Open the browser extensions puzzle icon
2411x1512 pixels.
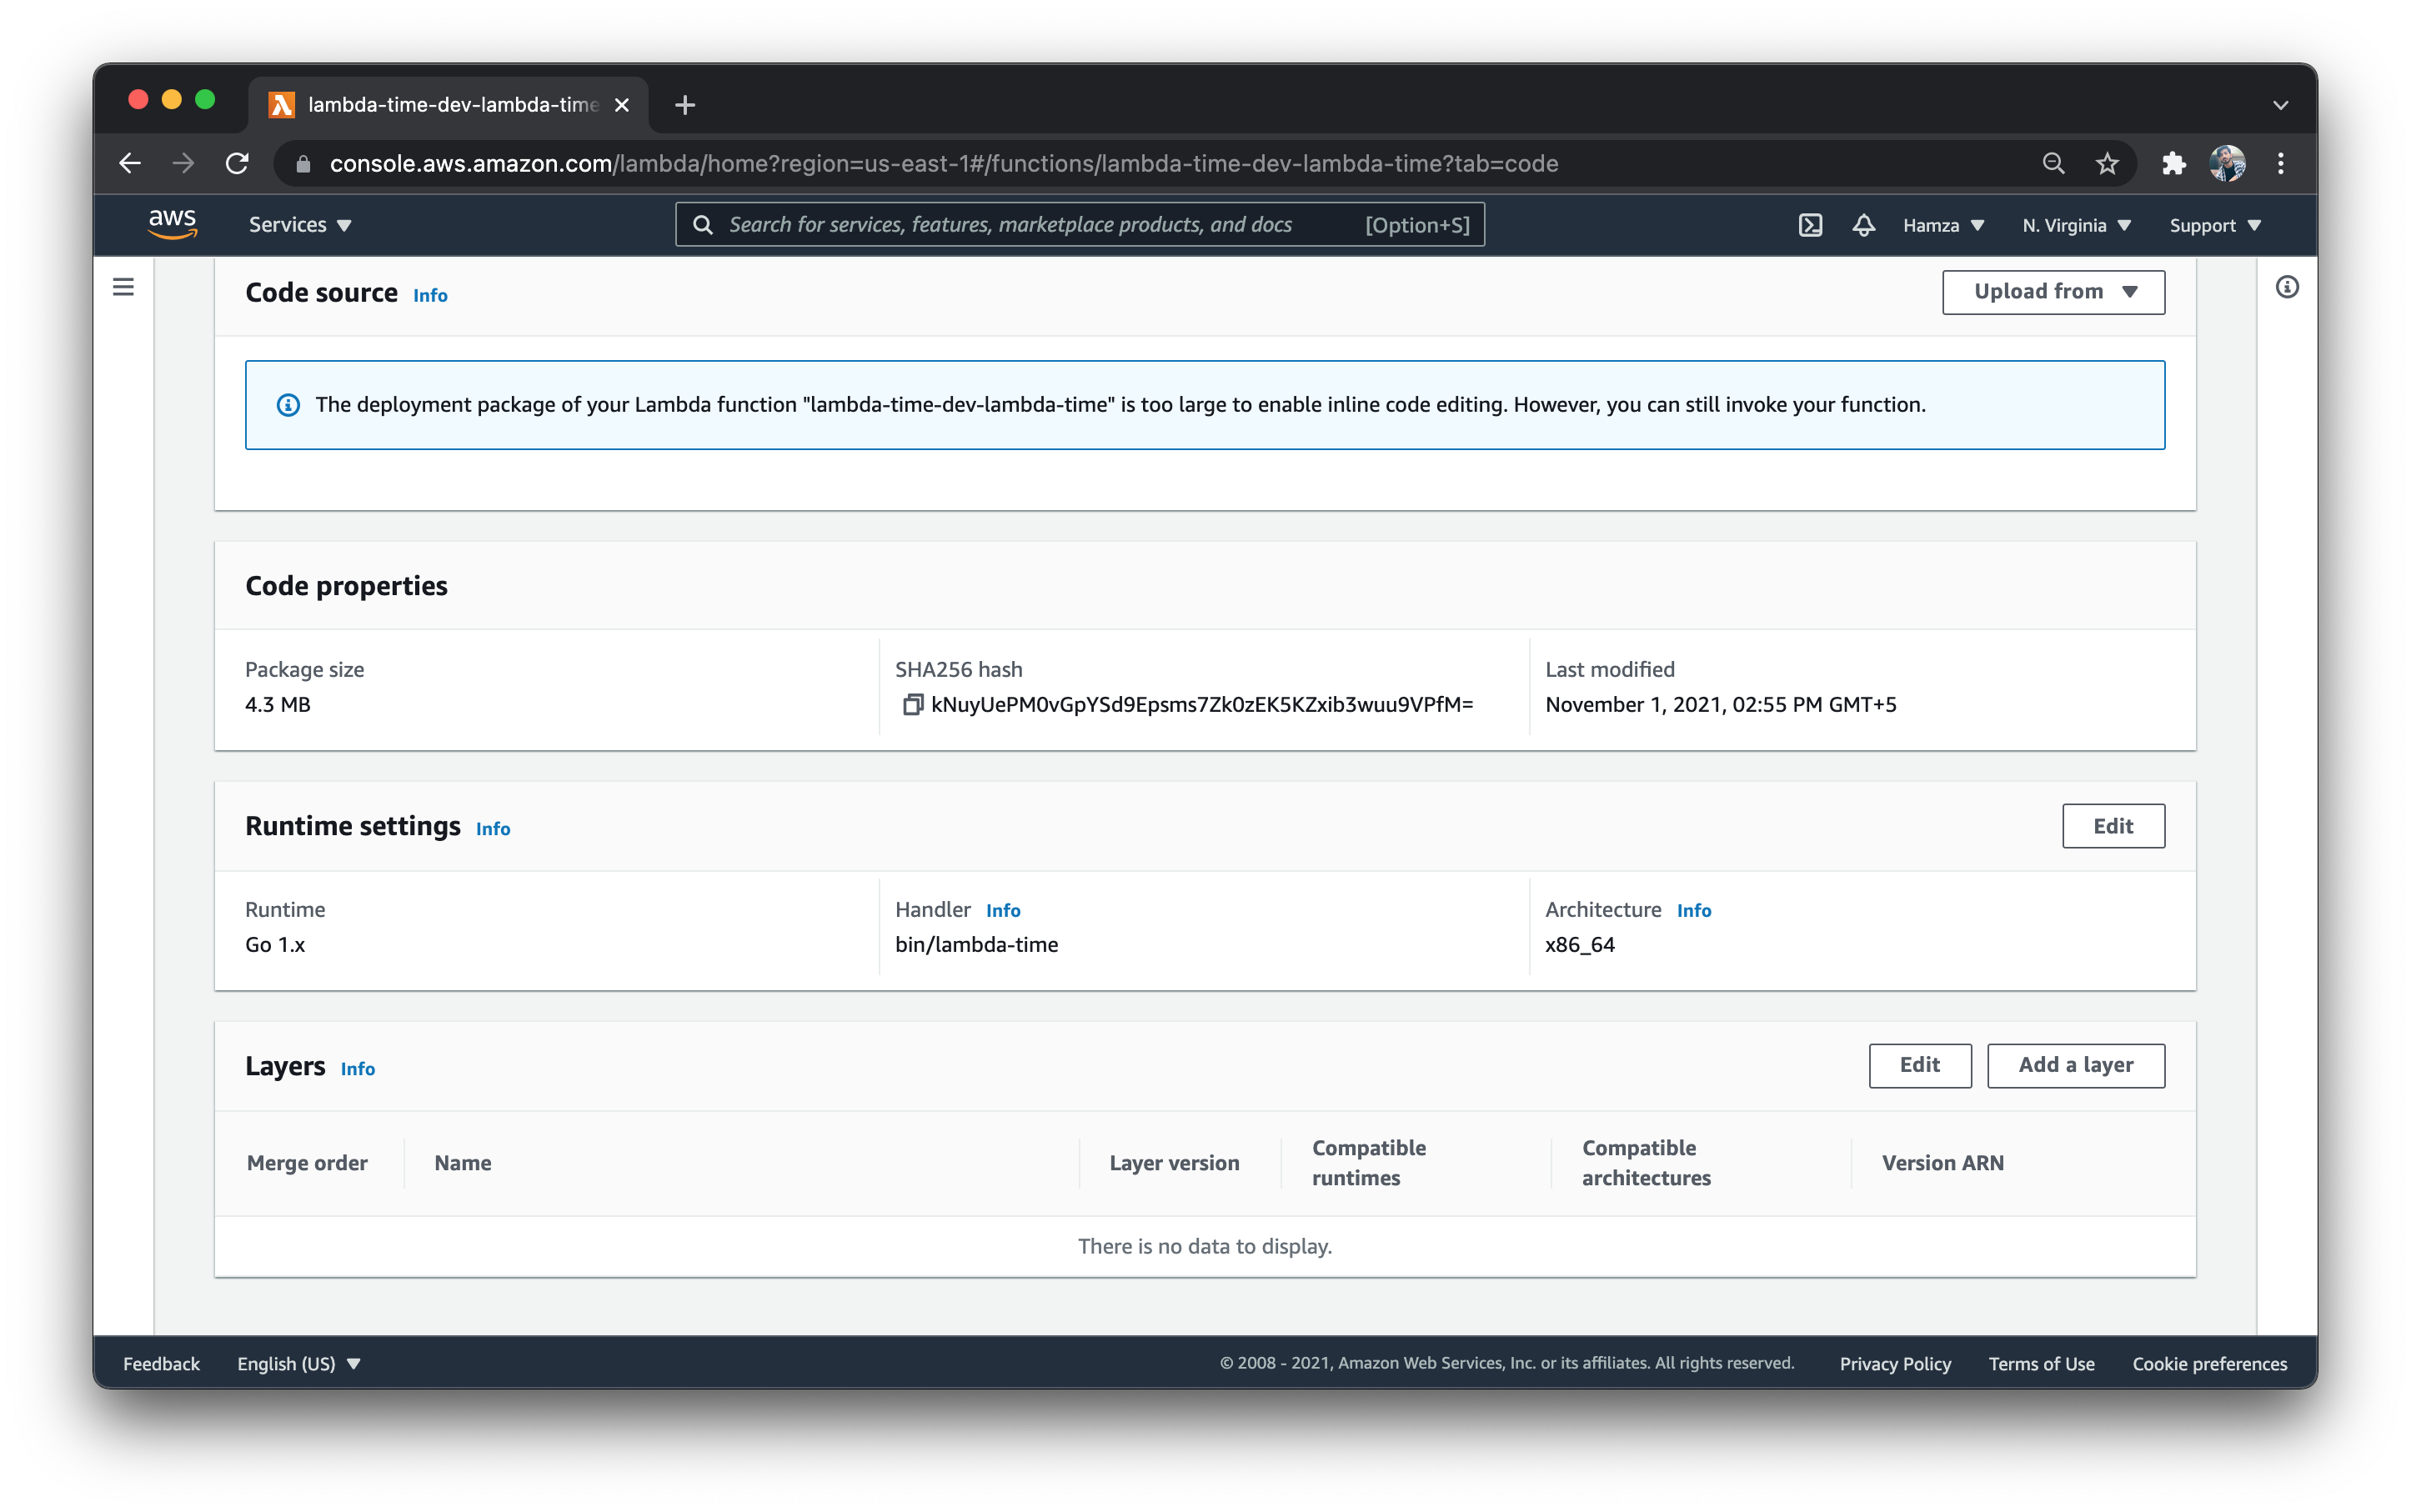click(2174, 163)
